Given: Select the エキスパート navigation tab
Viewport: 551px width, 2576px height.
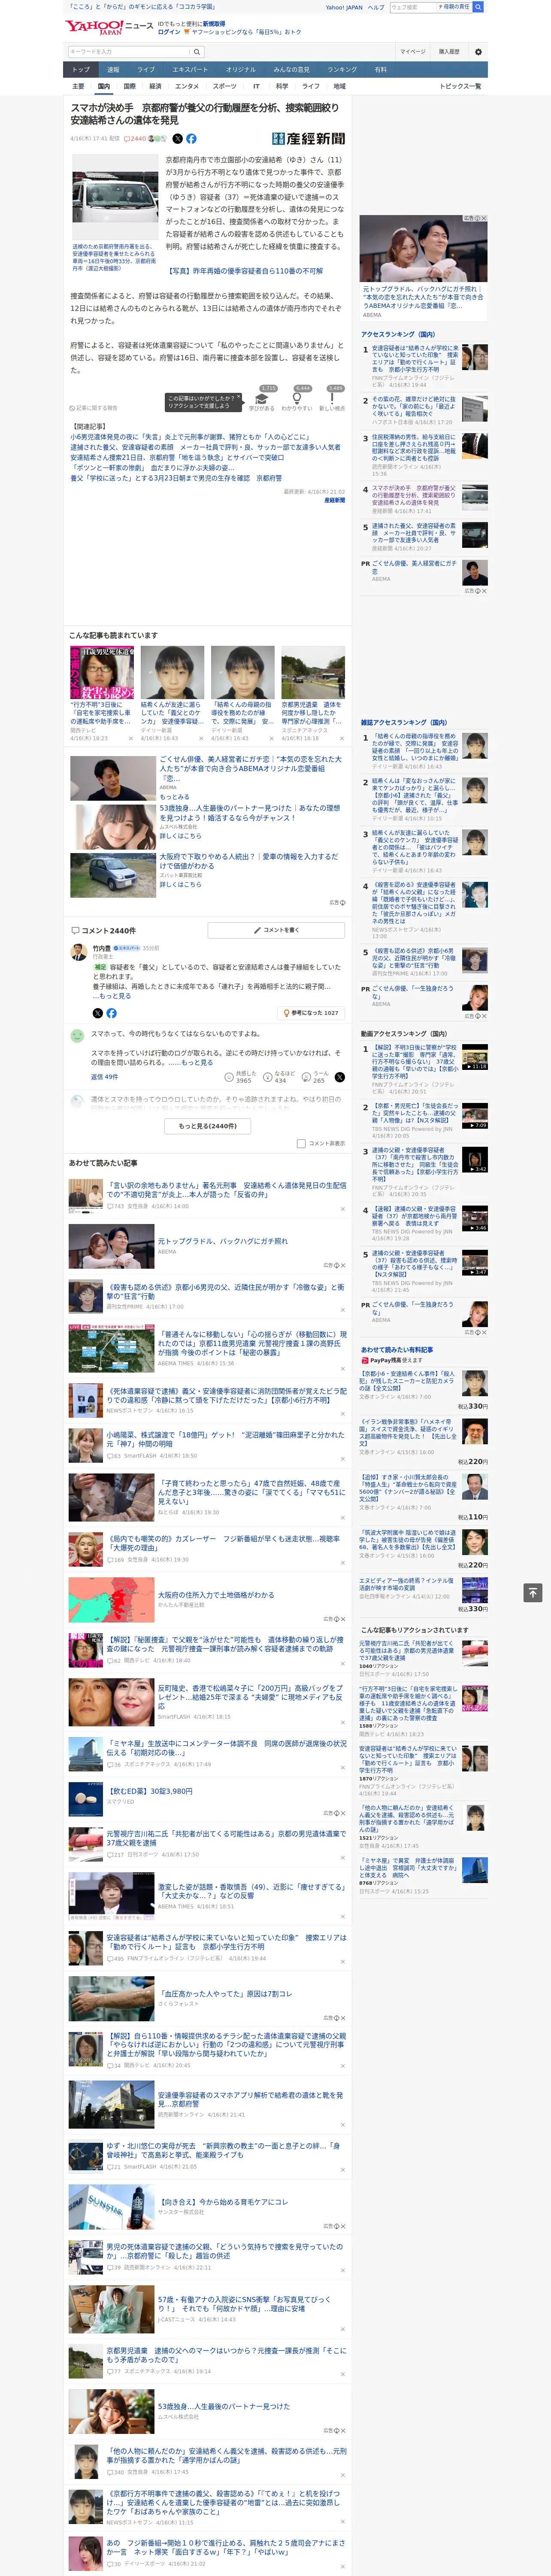Looking at the screenshot, I should pos(190,70).
